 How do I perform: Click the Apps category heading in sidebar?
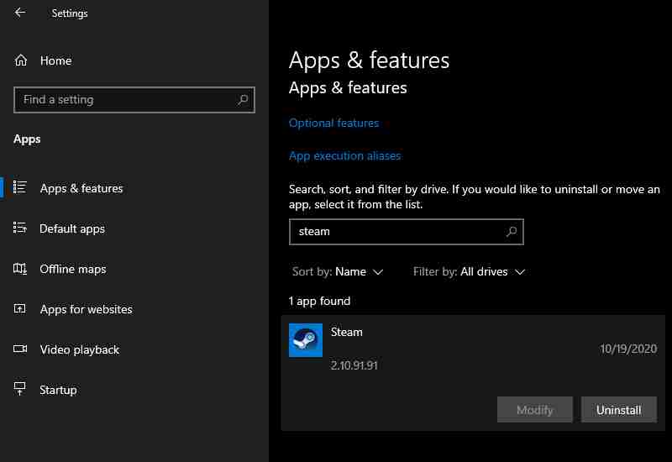[x=27, y=139]
